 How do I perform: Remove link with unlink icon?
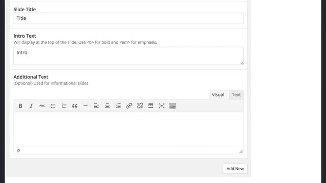pos(140,106)
